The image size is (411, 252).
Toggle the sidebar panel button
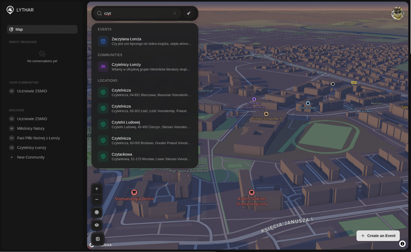[98, 239]
